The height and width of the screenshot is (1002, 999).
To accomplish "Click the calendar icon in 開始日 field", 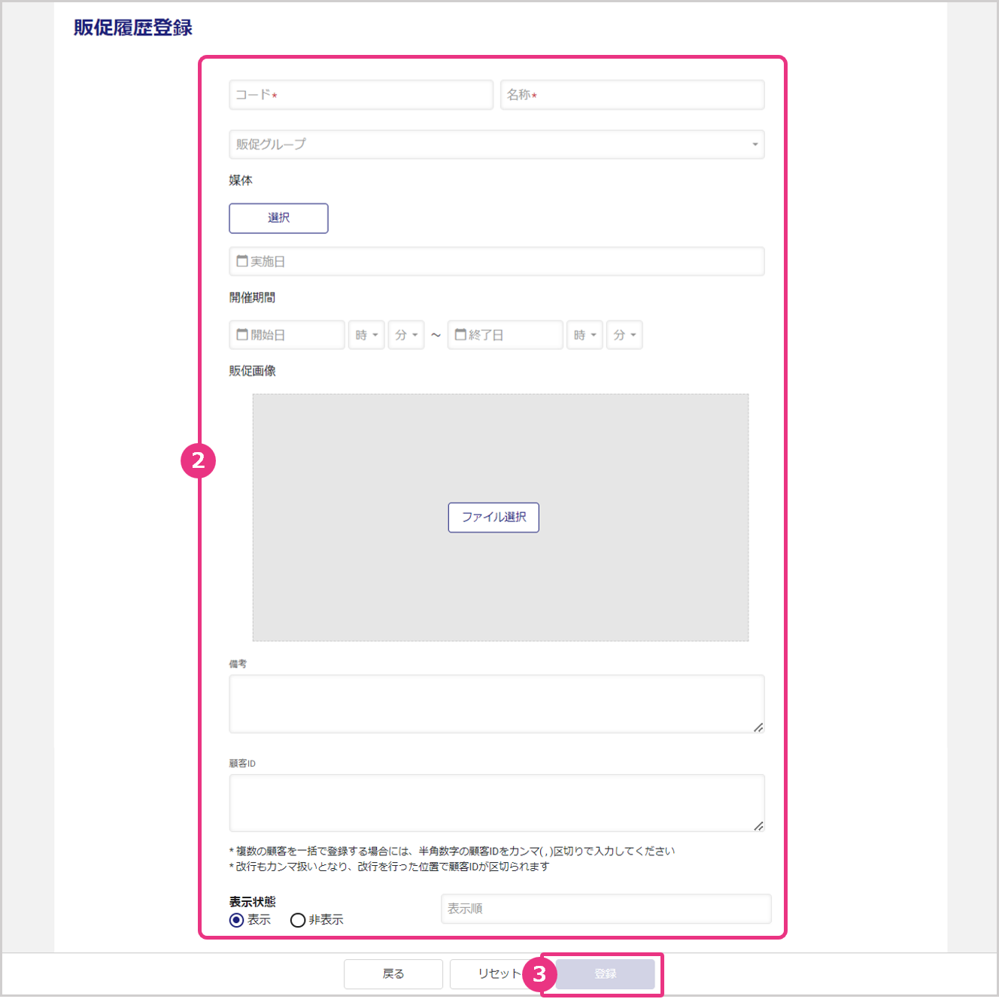I will point(242,335).
